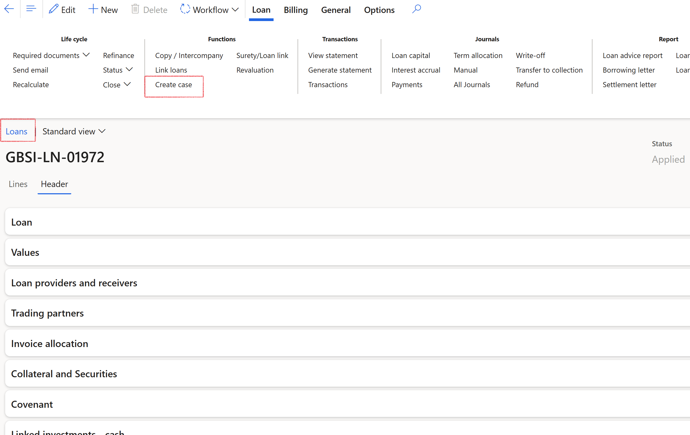Switch to the Lines tab
The height and width of the screenshot is (435, 690).
18,184
